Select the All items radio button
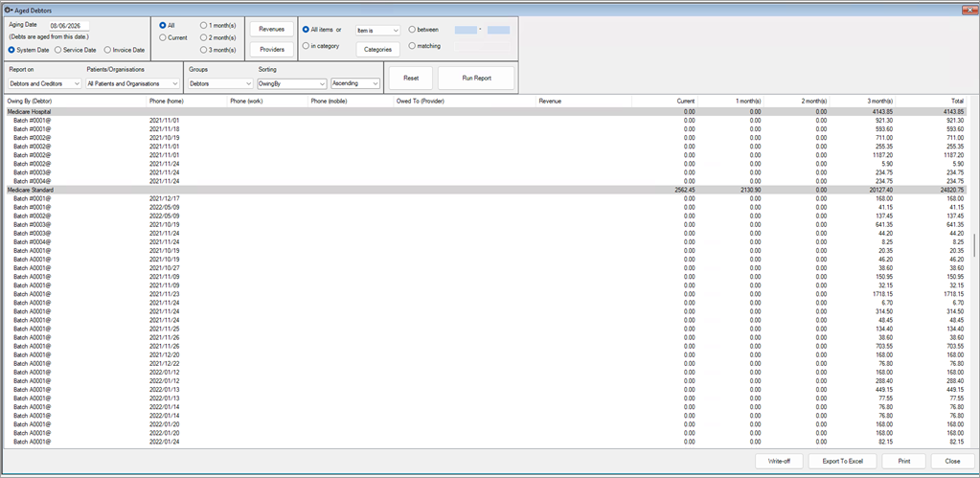980x478 pixels. (306, 30)
